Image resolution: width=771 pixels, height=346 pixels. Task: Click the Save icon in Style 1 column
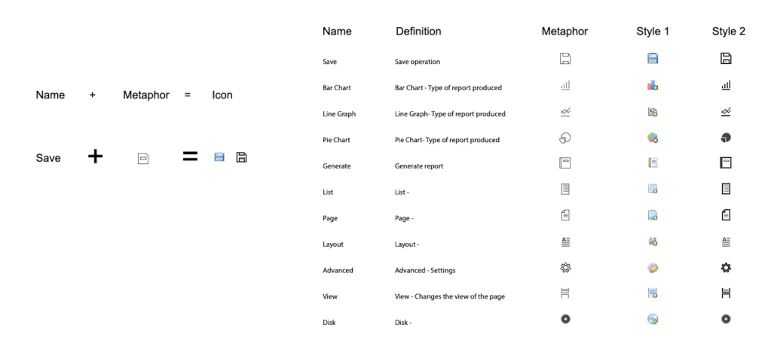(653, 58)
